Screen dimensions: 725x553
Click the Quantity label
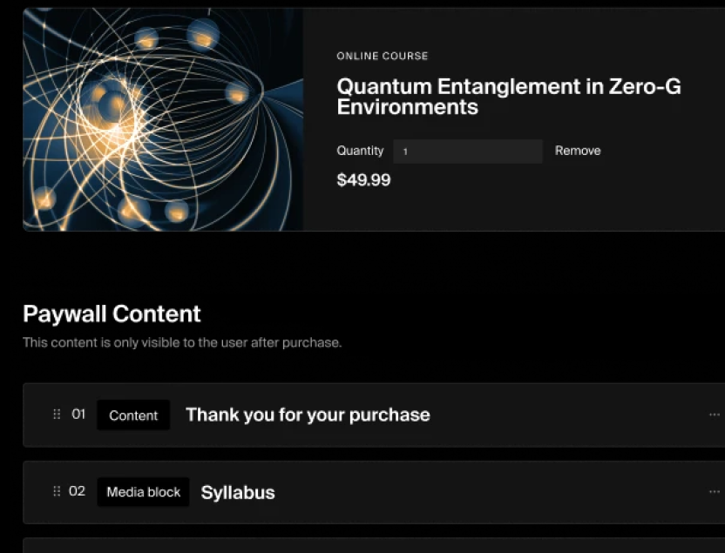pyautogui.click(x=360, y=151)
